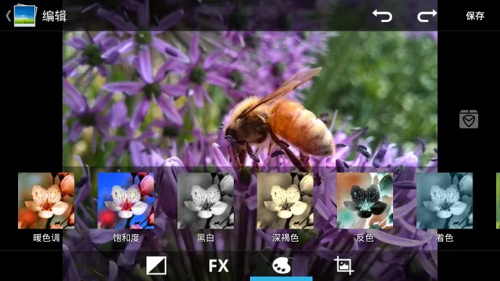Viewport: 500px width, 281px height.
Task: Tap the back chevron beside 编辑
Action: tap(9, 15)
